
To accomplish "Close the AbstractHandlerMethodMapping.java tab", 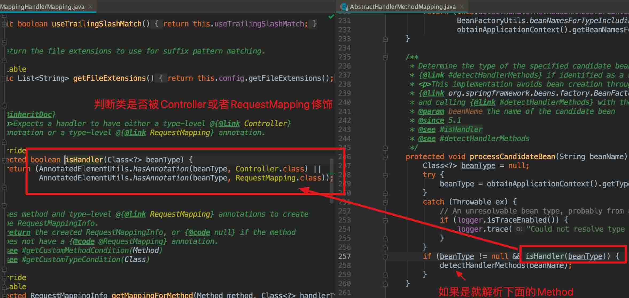I will [462, 6].
